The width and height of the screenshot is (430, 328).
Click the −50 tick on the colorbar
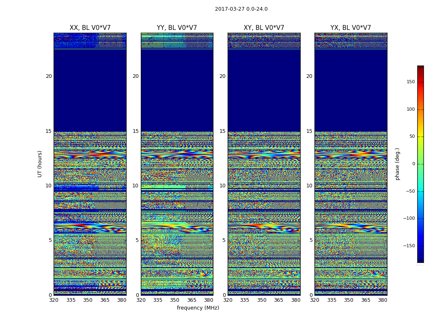point(410,191)
